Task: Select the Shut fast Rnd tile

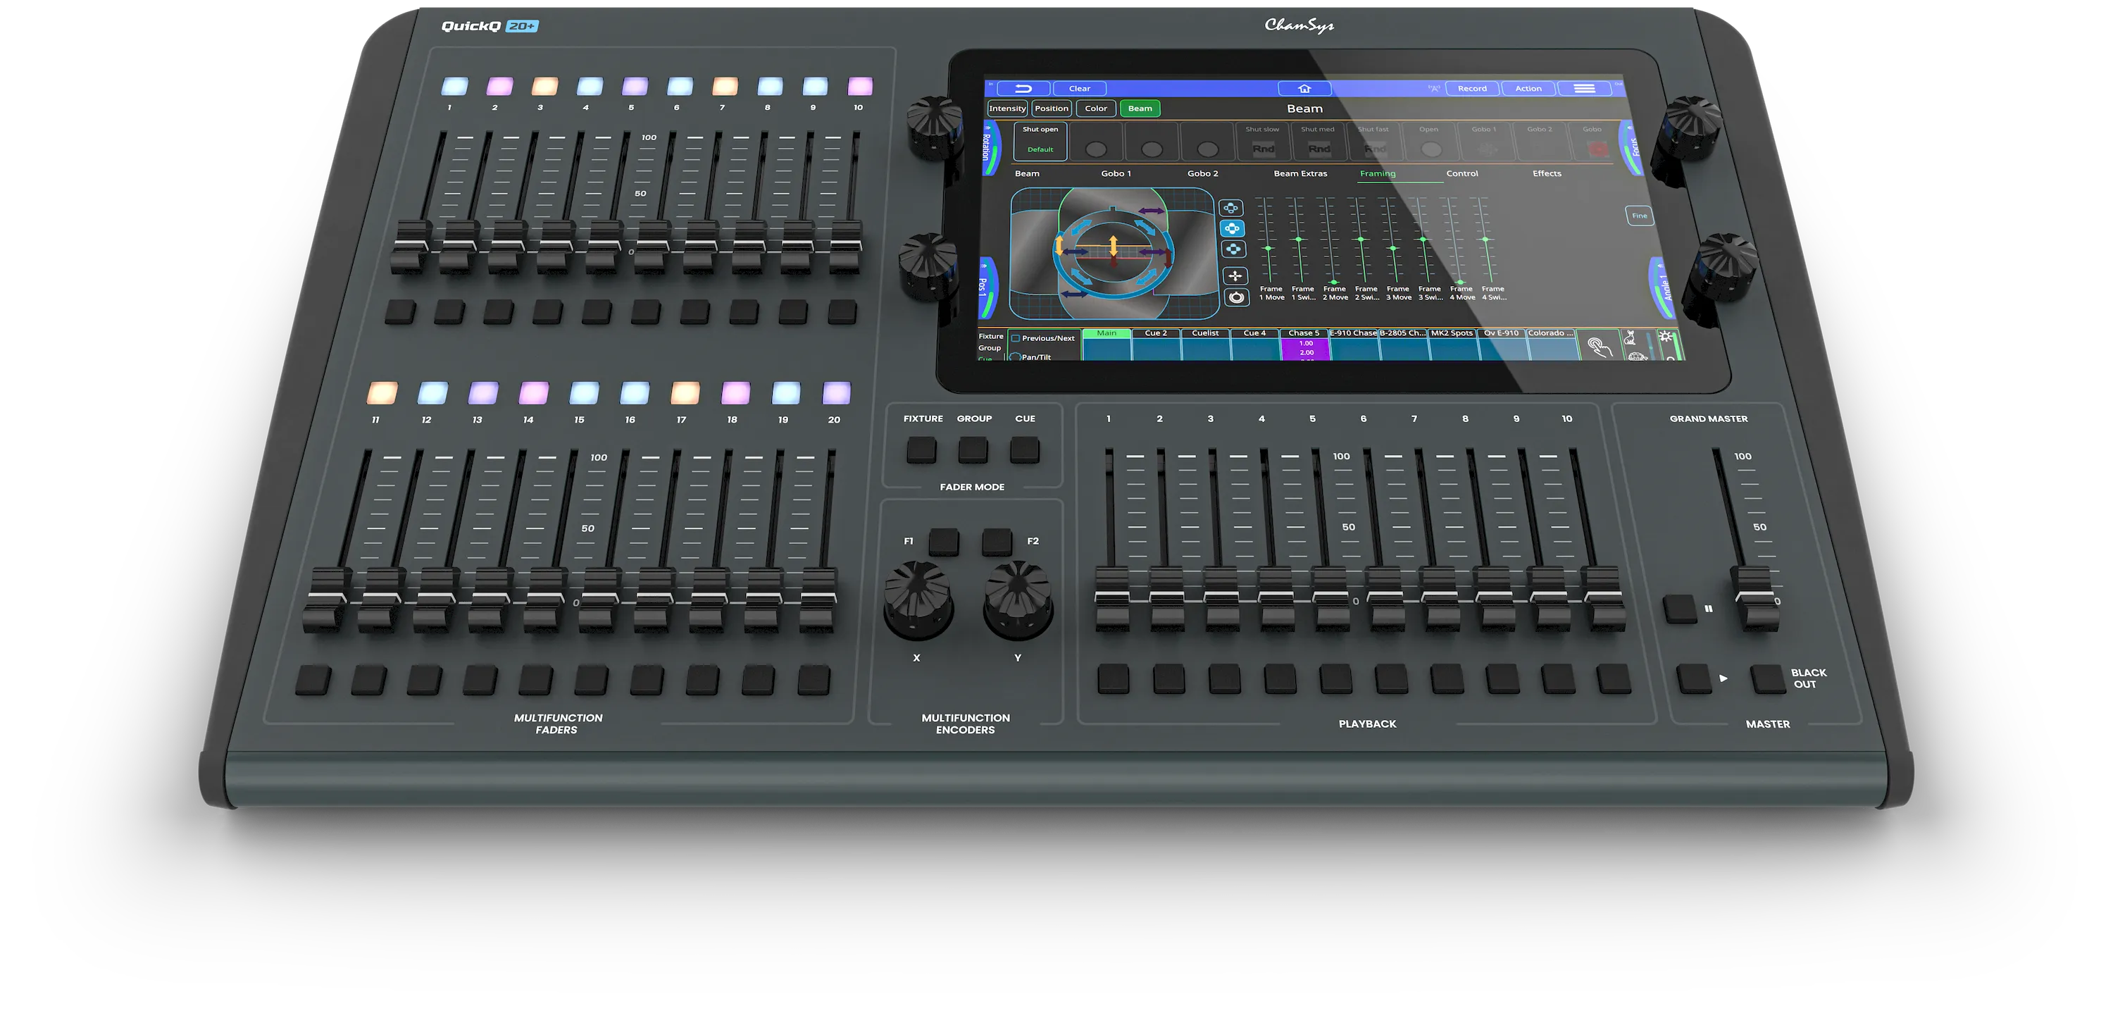Action: pos(1374,141)
